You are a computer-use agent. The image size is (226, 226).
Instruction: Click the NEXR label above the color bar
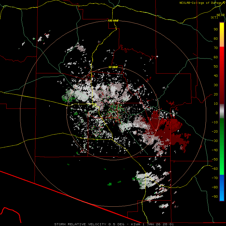(221, 15)
